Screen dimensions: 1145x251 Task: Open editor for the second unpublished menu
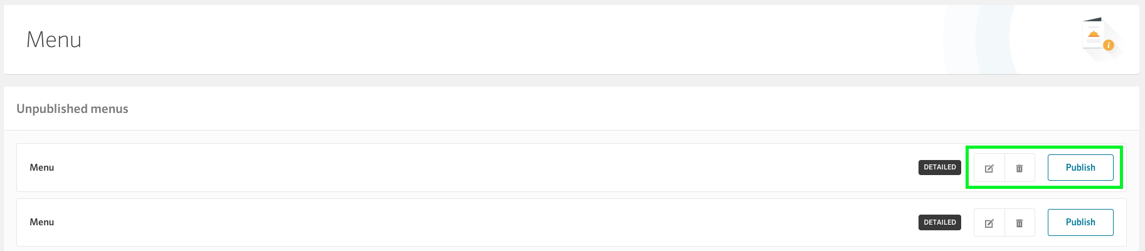pyautogui.click(x=989, y=223)
